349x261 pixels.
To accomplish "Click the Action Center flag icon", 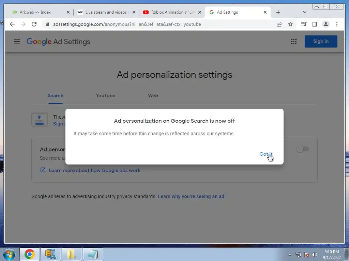I will point(306,255).
